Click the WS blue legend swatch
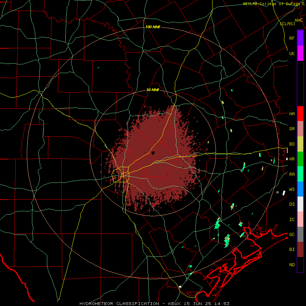This screenshot has height=306, width=306. (x=300, y=189)
